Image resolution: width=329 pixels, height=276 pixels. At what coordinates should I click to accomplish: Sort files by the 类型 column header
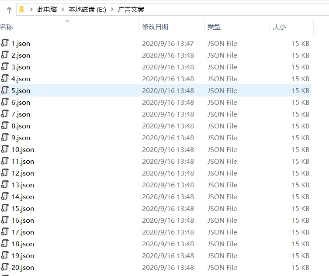214,27
